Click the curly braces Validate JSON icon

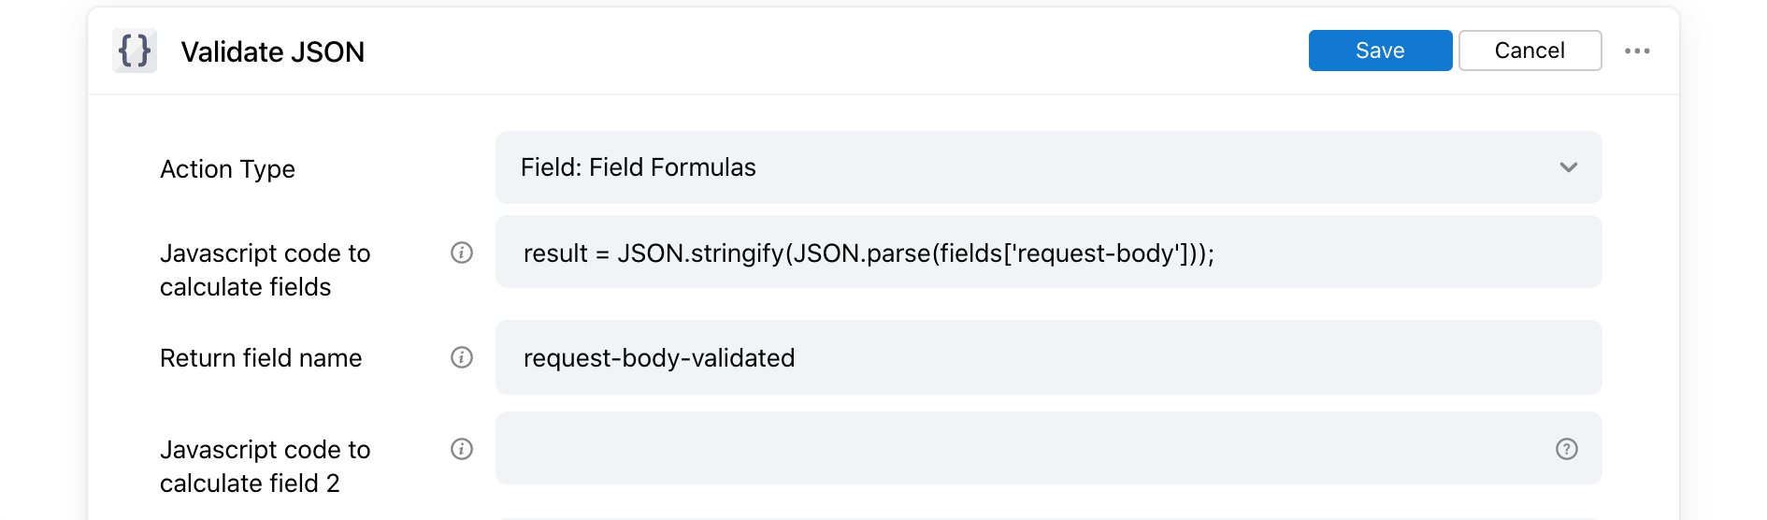[x=135, y=51]
